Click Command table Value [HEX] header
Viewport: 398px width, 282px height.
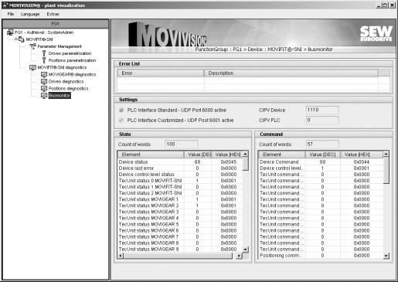point(362,155)
